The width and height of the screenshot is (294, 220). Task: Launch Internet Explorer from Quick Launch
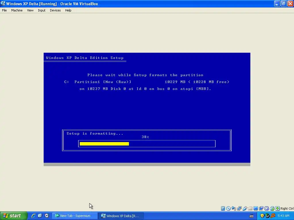pyautogui.click(x=34, y=216)
